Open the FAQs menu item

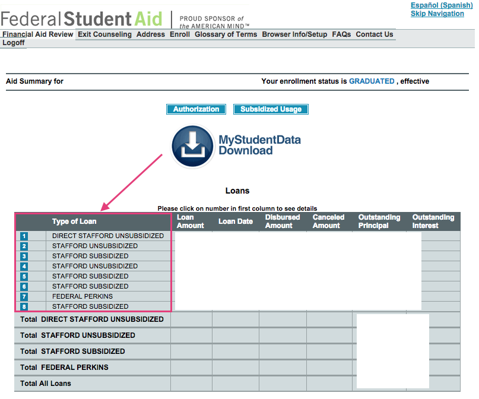(341, 34)
